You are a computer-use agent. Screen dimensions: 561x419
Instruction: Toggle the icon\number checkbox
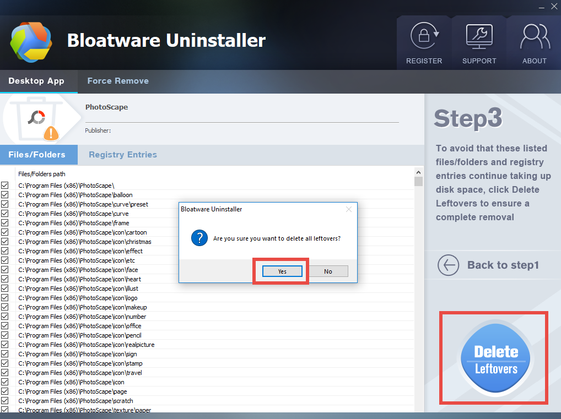tap(4, 317)
